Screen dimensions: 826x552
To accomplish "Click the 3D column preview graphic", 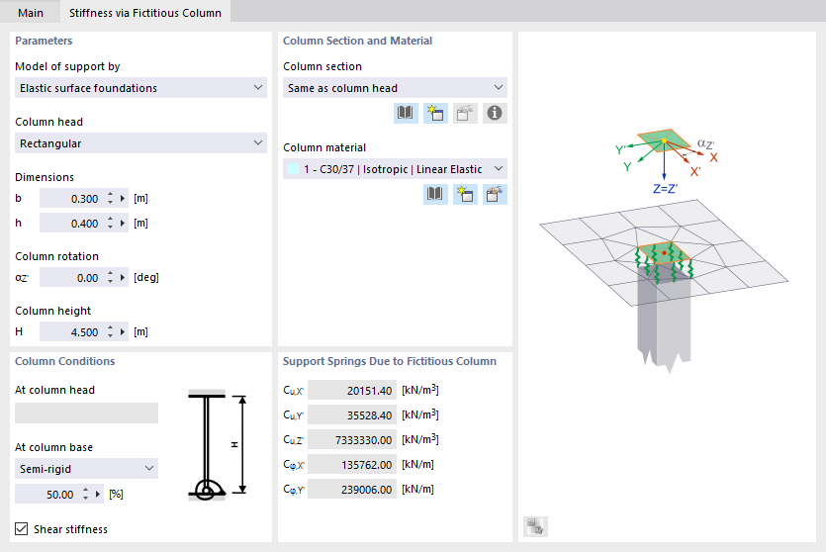I will click(x=664, y=286).
